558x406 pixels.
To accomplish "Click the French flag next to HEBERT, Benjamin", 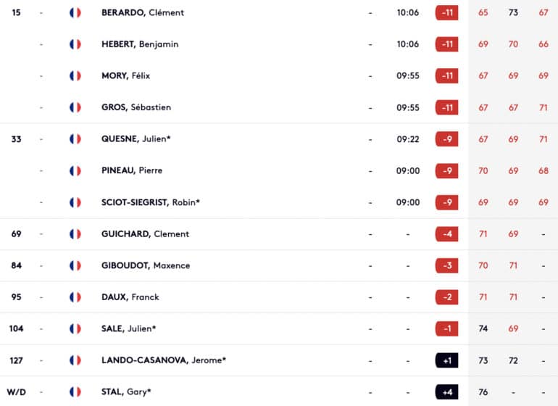I will click(x=75, y=44).
